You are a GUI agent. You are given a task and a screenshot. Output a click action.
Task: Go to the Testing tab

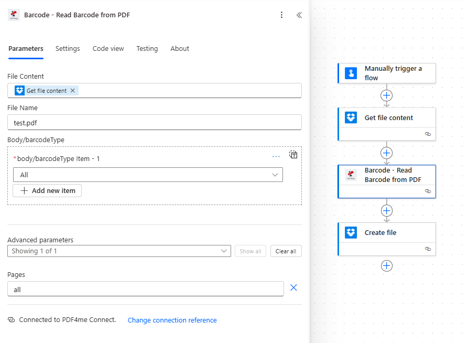coord(147,49)
